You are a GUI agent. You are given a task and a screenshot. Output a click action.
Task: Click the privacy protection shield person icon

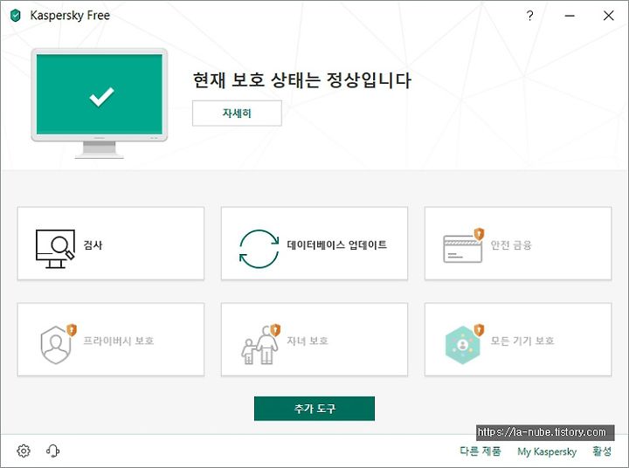[59, 344]
